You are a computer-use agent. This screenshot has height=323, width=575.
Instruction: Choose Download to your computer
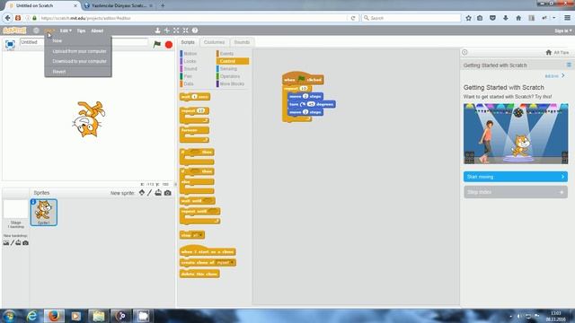78,61
